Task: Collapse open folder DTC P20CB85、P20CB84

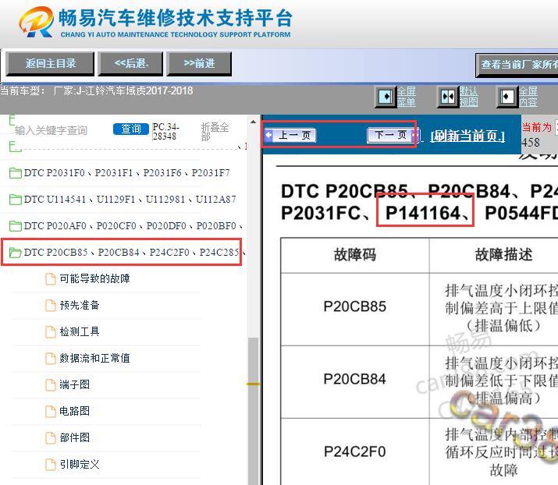Action: 134,252
